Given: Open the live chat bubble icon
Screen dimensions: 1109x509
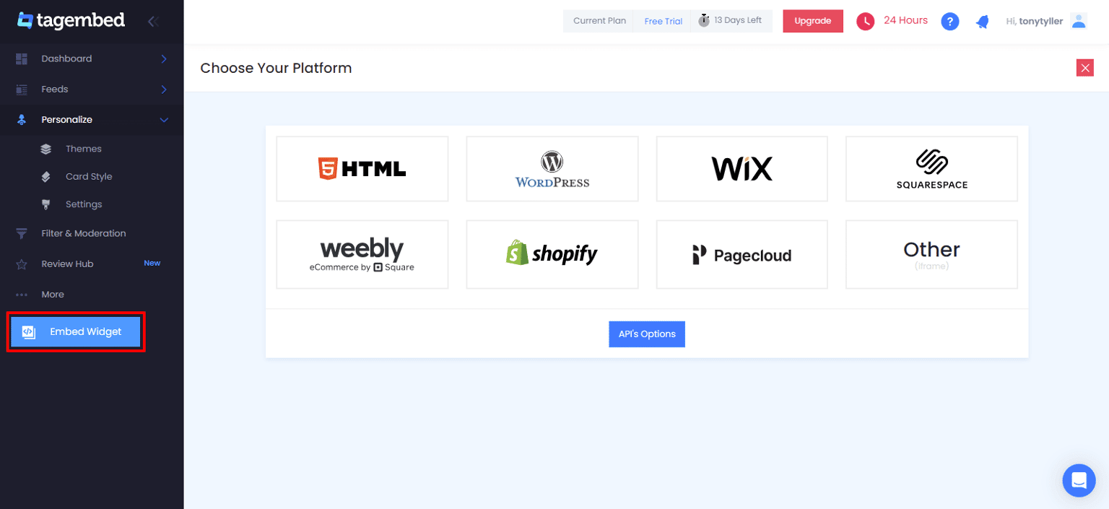Looking at the screenshot, I should (1079, 480).
